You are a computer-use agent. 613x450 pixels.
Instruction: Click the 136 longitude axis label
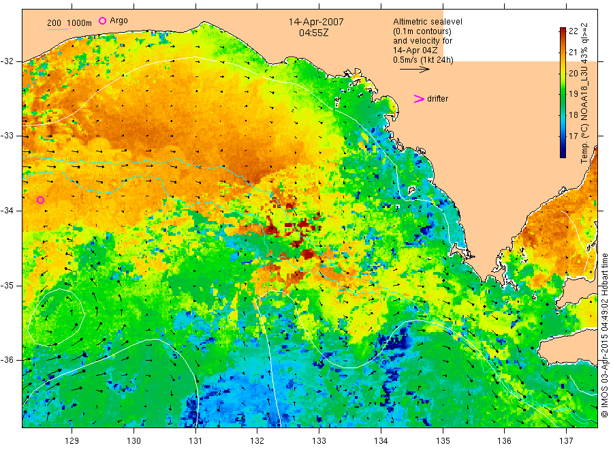[504, 441]
